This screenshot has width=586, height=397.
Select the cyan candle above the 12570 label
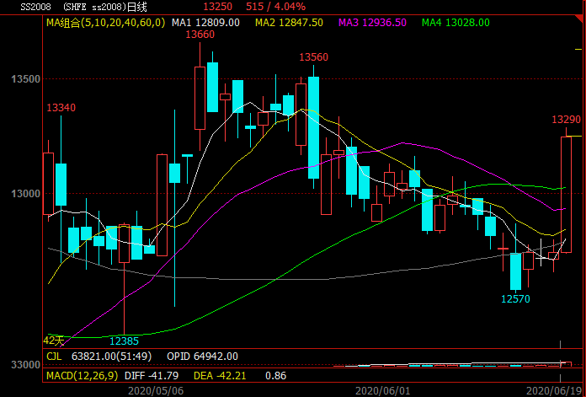click(516, 271)
